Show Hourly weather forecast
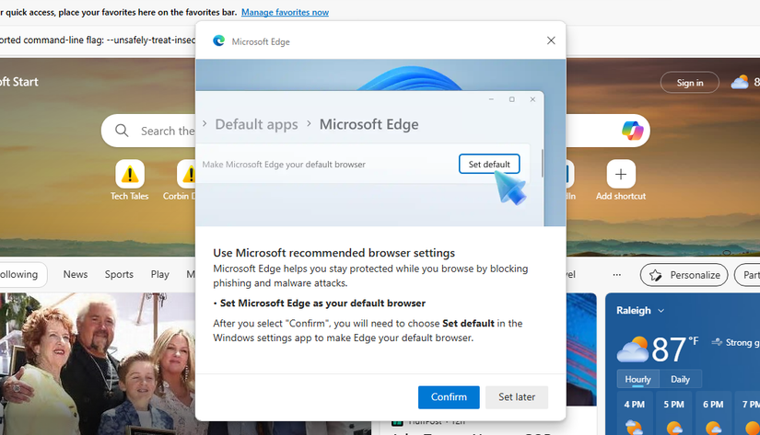Screen dimensions: 760x435 click(637, 379)
